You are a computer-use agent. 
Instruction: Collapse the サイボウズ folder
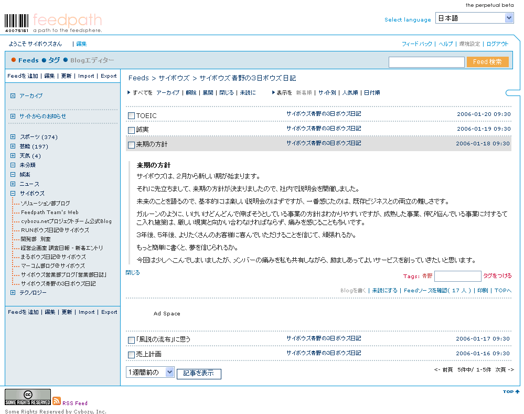pyautogui.click(x=13, y=193)
